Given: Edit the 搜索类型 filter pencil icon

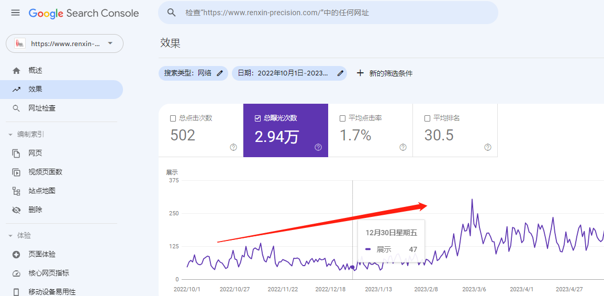Looking at the screenshot, I should click(x=220, y=73).
